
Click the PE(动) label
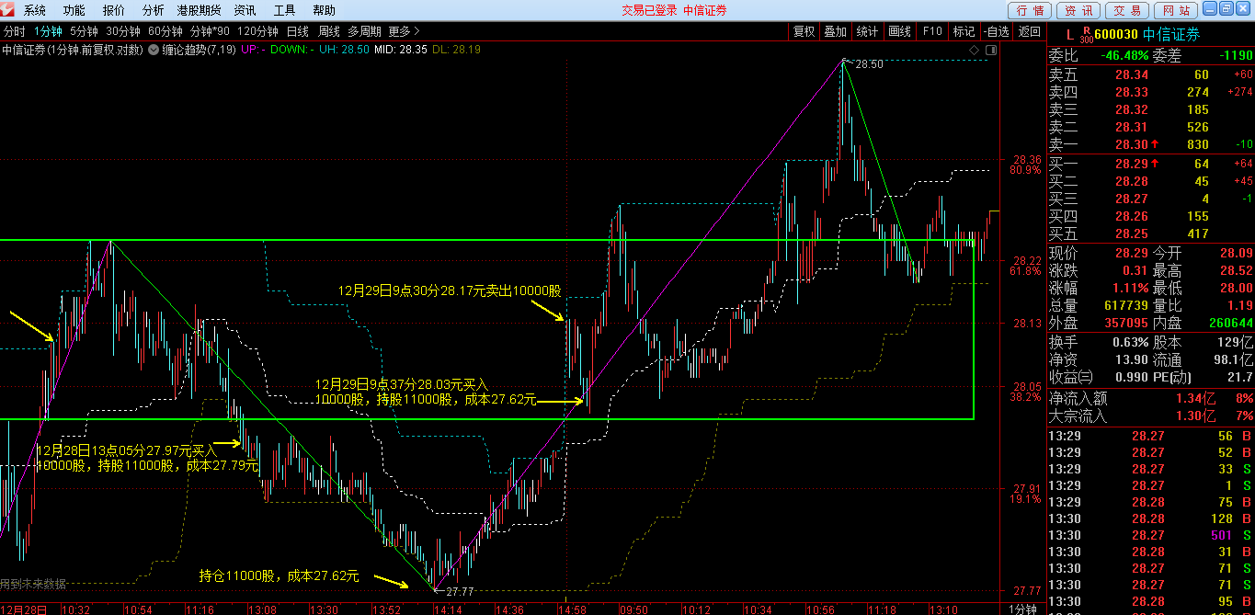(x=1172, y=377)
